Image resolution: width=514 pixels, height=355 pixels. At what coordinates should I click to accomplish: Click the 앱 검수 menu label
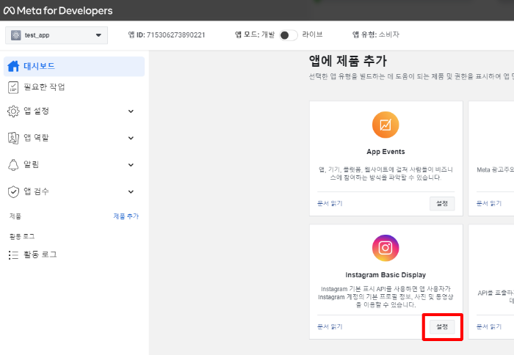36,191
